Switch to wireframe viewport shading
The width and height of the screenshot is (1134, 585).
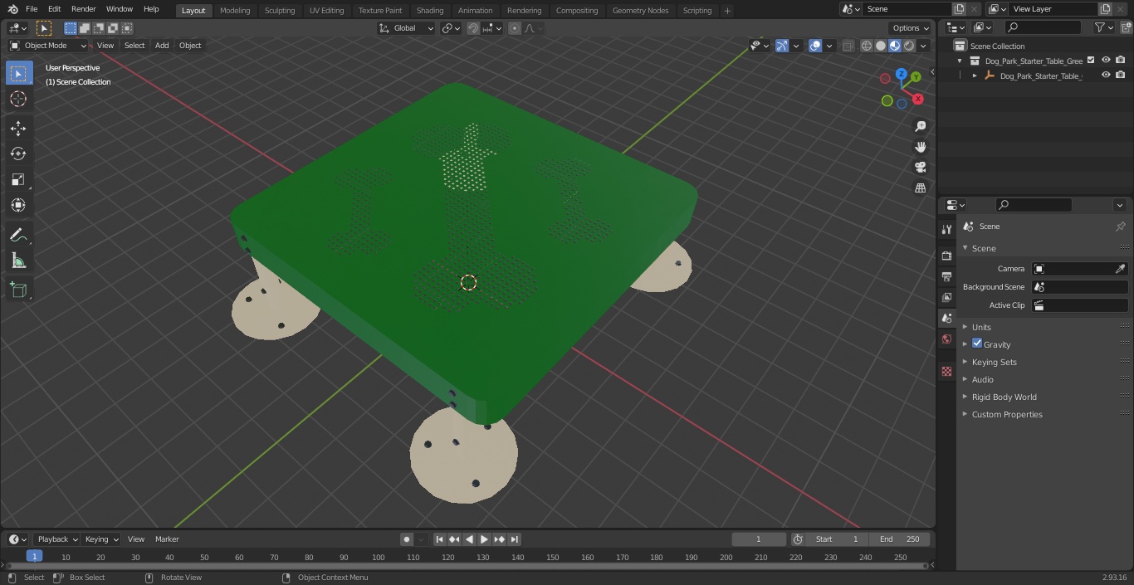867,46
